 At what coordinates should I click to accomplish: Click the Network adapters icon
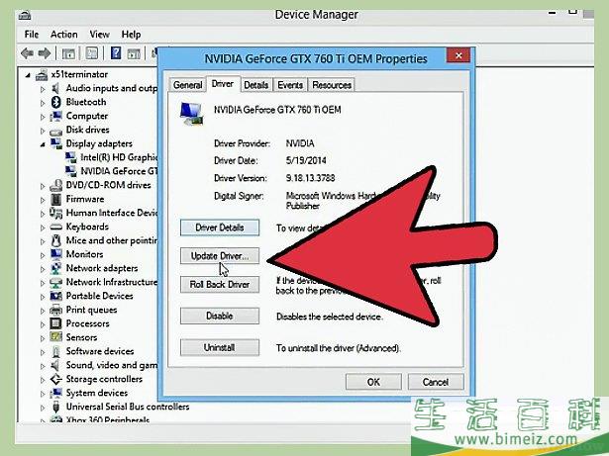coord(55,268)
